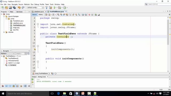171x96 pixels.
Task: Click the Open Project toolbar icon
Action: [x=10, y=8]
